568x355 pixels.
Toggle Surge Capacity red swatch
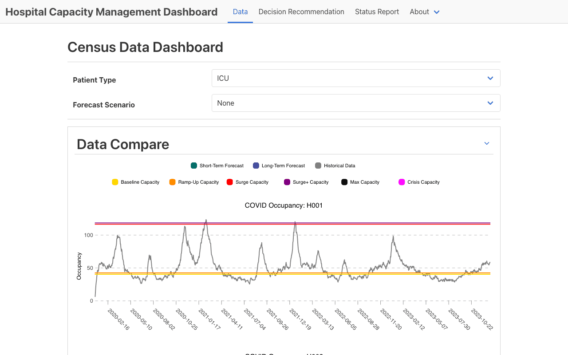(x=230, y=182)
